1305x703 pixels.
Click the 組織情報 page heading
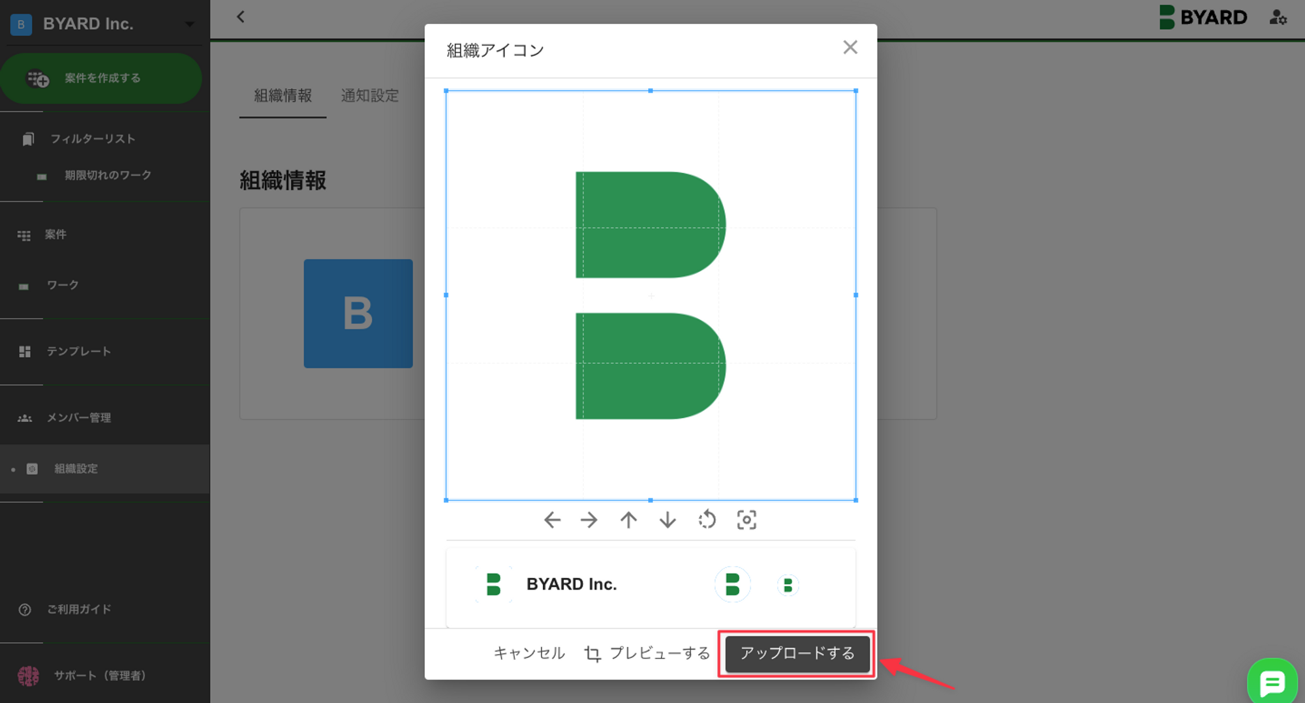[283, 181]
